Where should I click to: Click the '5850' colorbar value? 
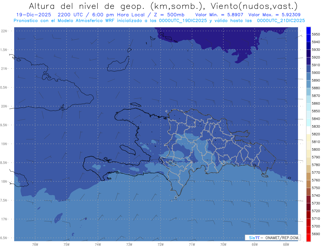coord(316,111)
